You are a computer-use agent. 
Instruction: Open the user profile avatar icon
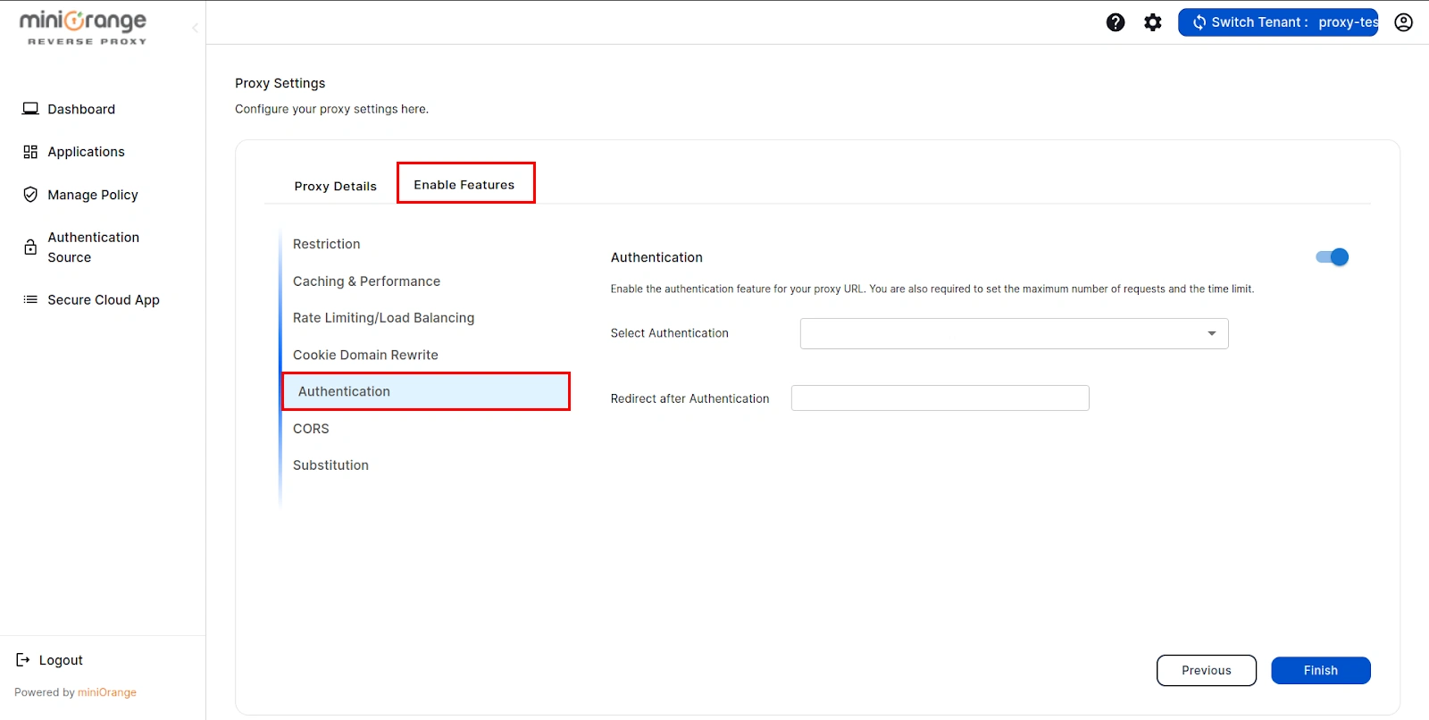click(1404, 22)
